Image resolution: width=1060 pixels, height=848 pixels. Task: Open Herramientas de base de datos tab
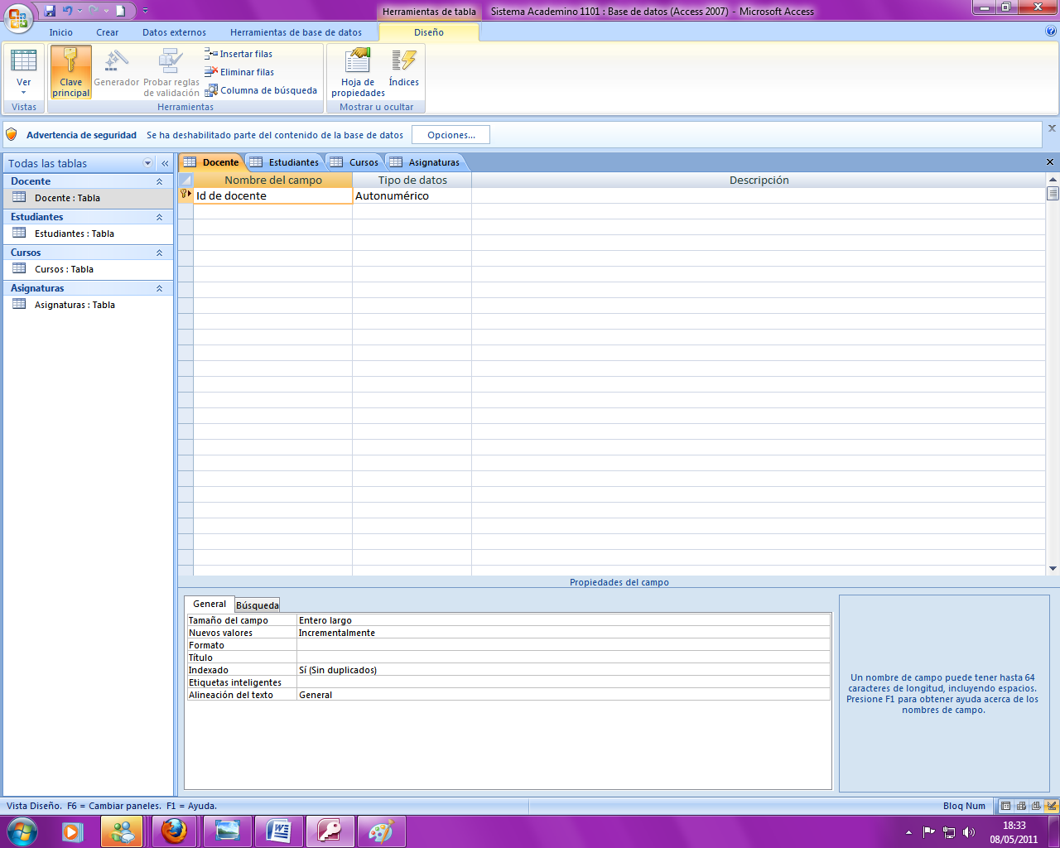[296, 32]
